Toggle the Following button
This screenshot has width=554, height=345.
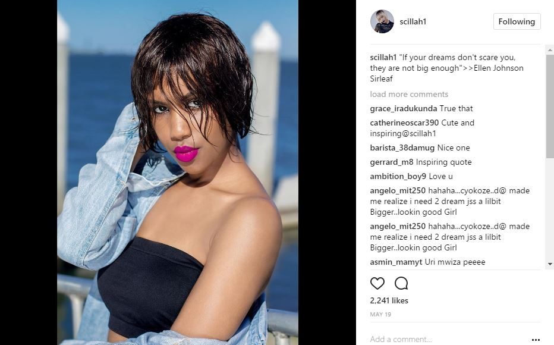(517, 21)
